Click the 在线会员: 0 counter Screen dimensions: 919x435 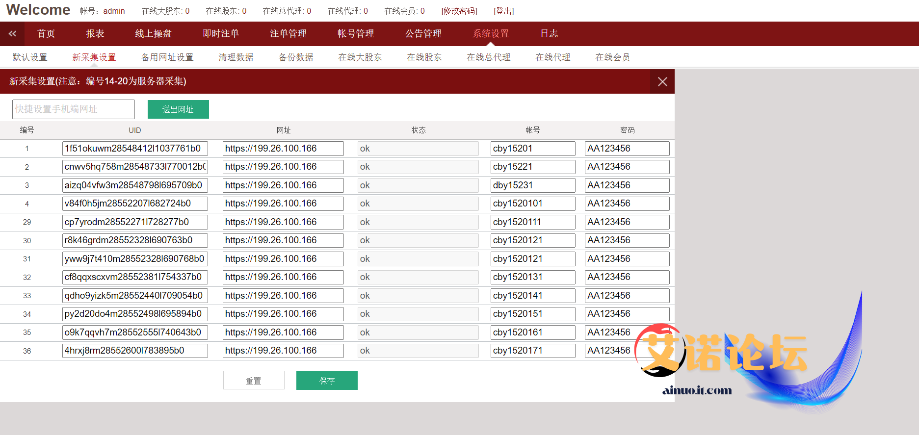[405, 11]
